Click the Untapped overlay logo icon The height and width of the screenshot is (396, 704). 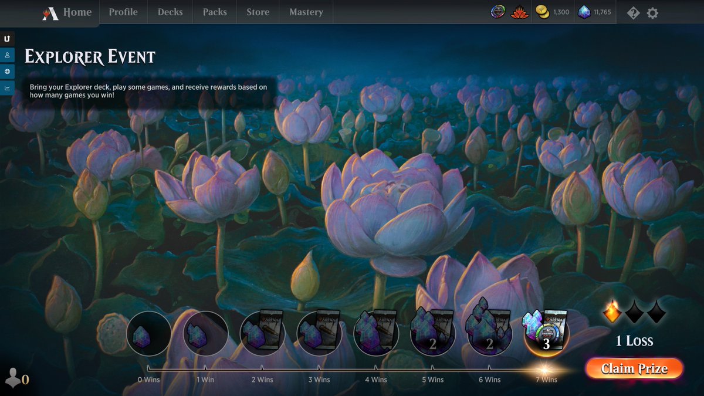pos(7,39)
